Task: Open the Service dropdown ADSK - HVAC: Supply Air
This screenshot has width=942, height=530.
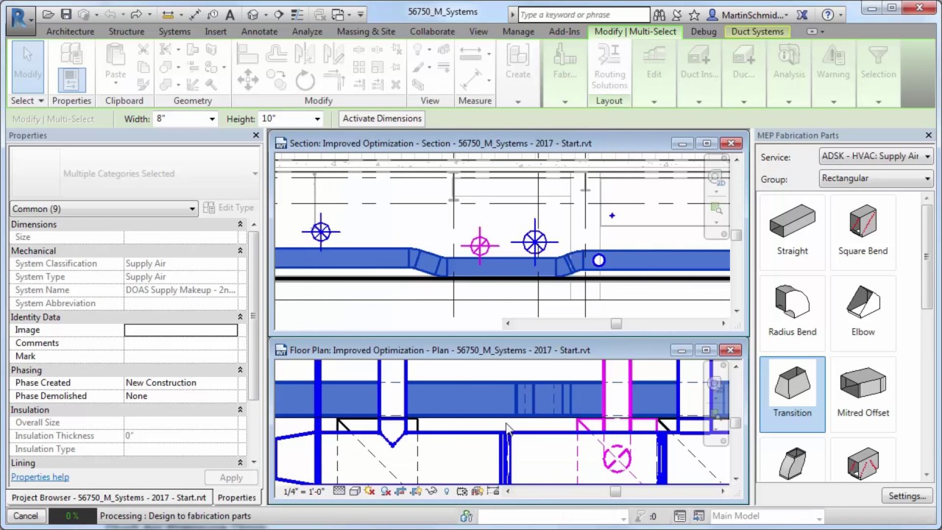Action: [x=876, y=156]
